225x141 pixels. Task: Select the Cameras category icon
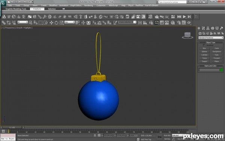pos(211,33)
